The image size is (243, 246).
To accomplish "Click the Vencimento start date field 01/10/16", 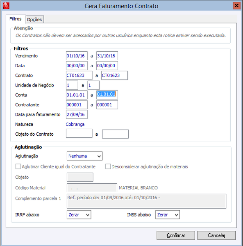I will pyautogui.click(x=77, y=56).
